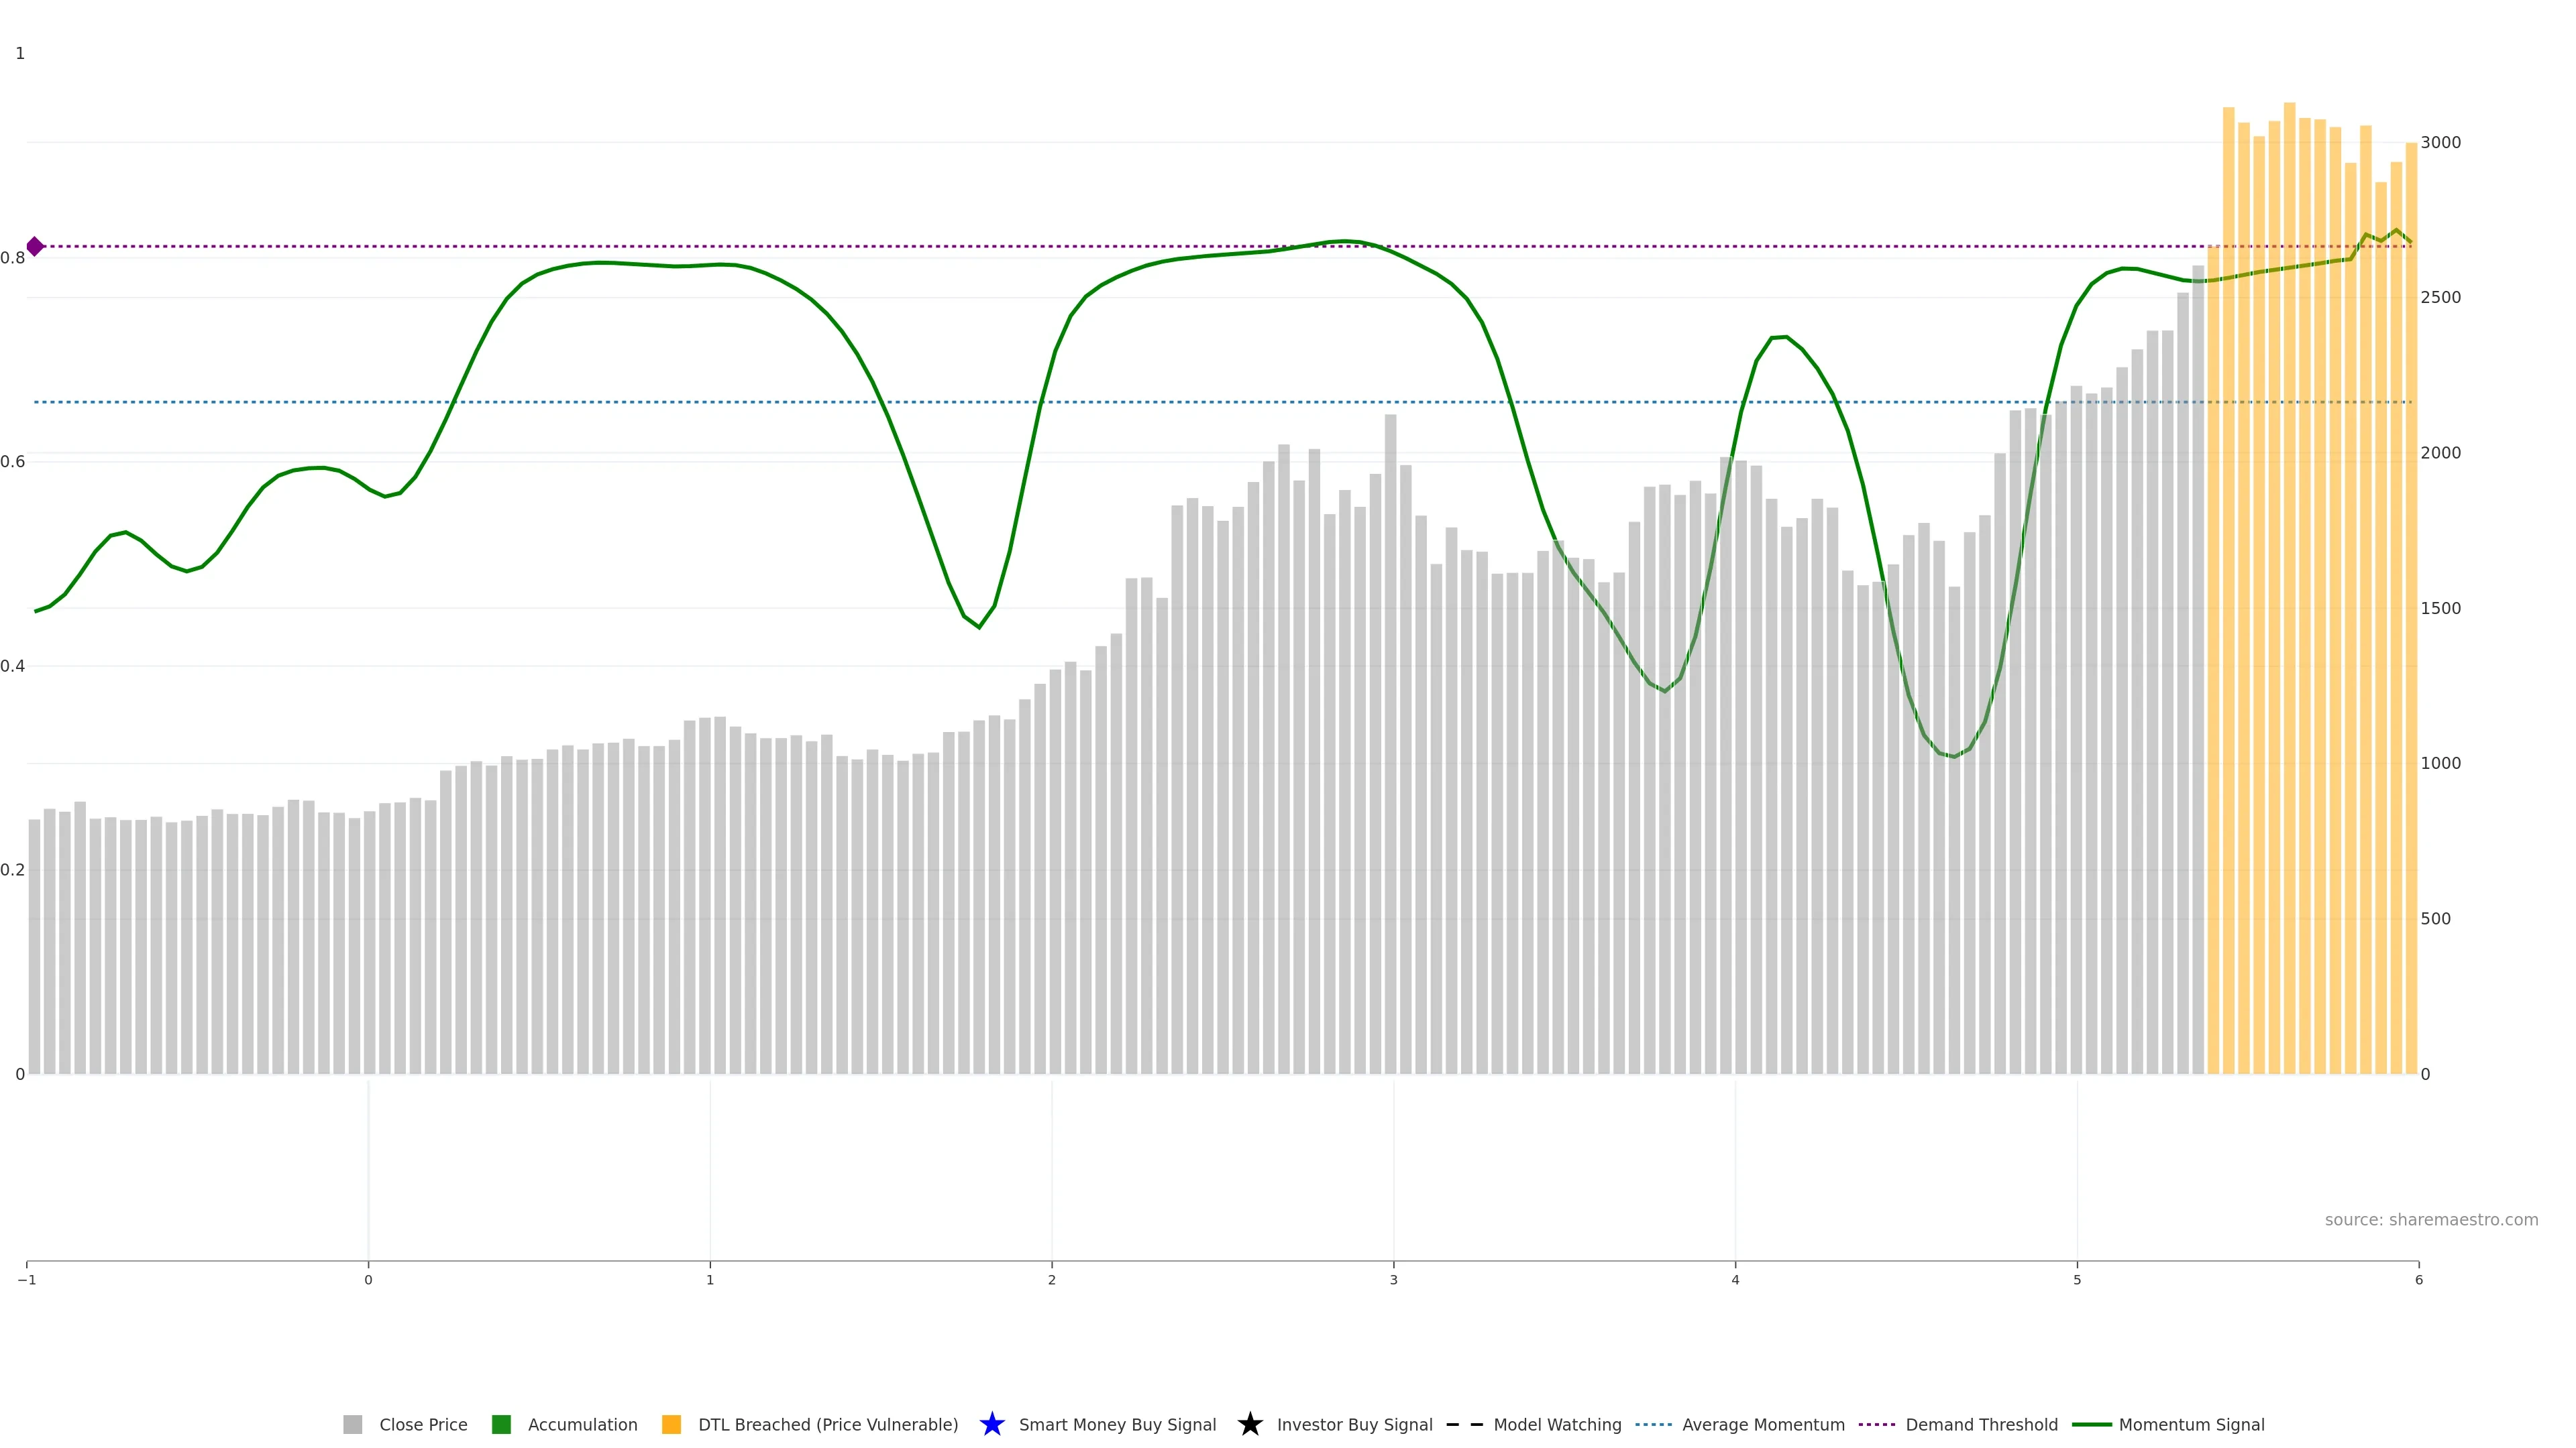Click the orange DTL Breached legend square

(671, 1424)
